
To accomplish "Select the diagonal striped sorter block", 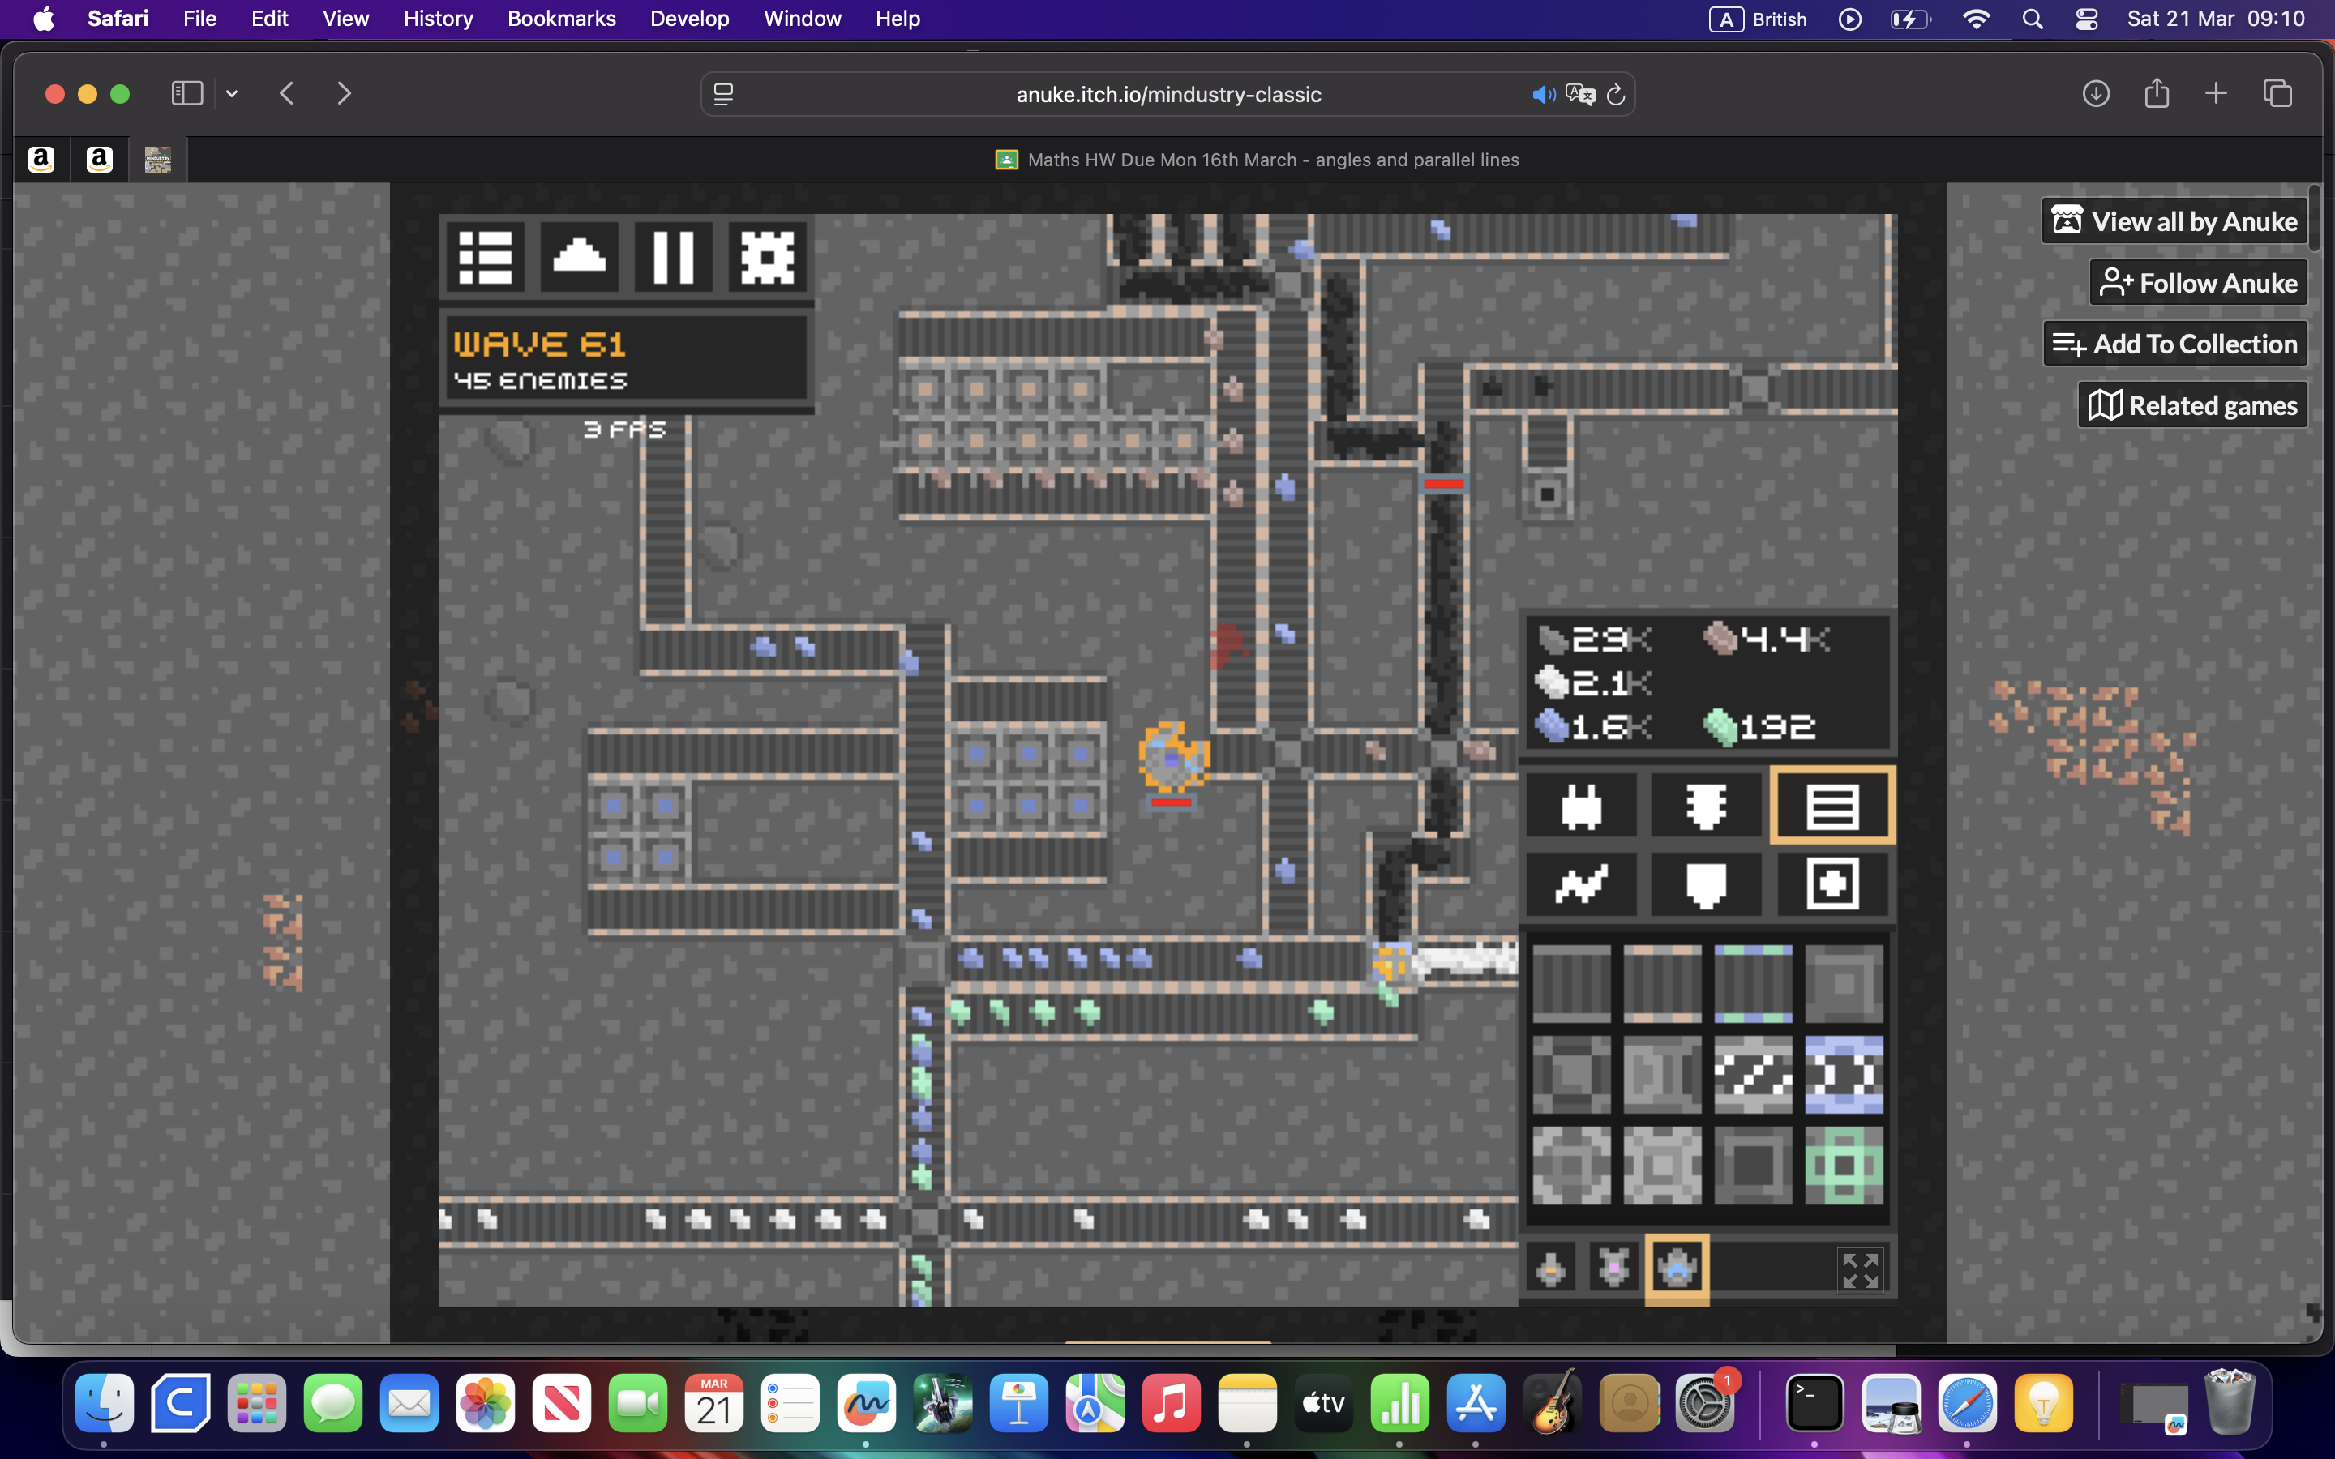I will pos(1752,1074).
